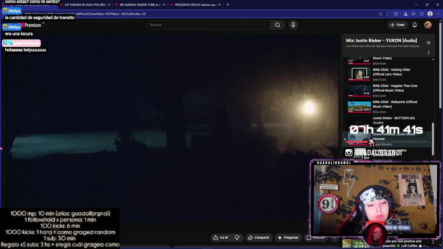
Task: Start voice search with the microphone icon
Action: (x=293, y=25)
